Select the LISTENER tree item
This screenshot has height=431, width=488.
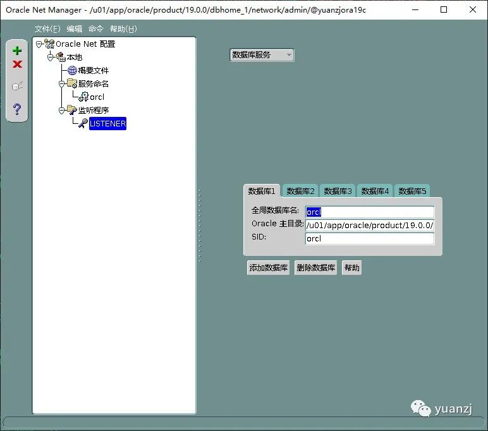click(107, 123)
